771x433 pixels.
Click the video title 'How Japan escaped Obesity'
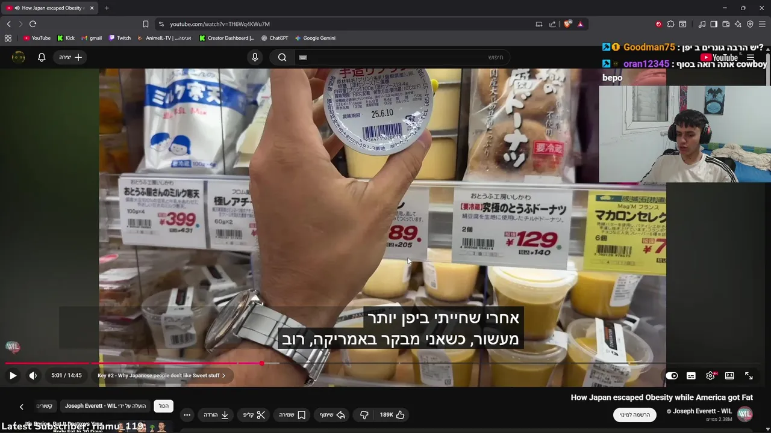662,398
